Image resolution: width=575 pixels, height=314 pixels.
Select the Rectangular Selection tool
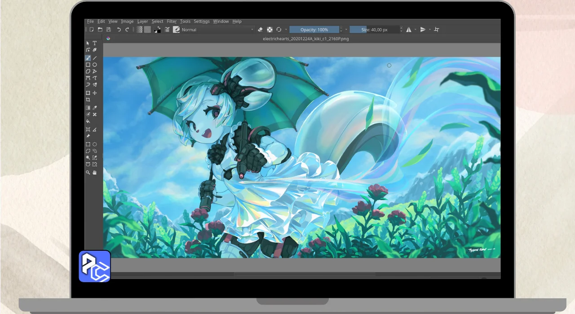click(x=88, y=144)
